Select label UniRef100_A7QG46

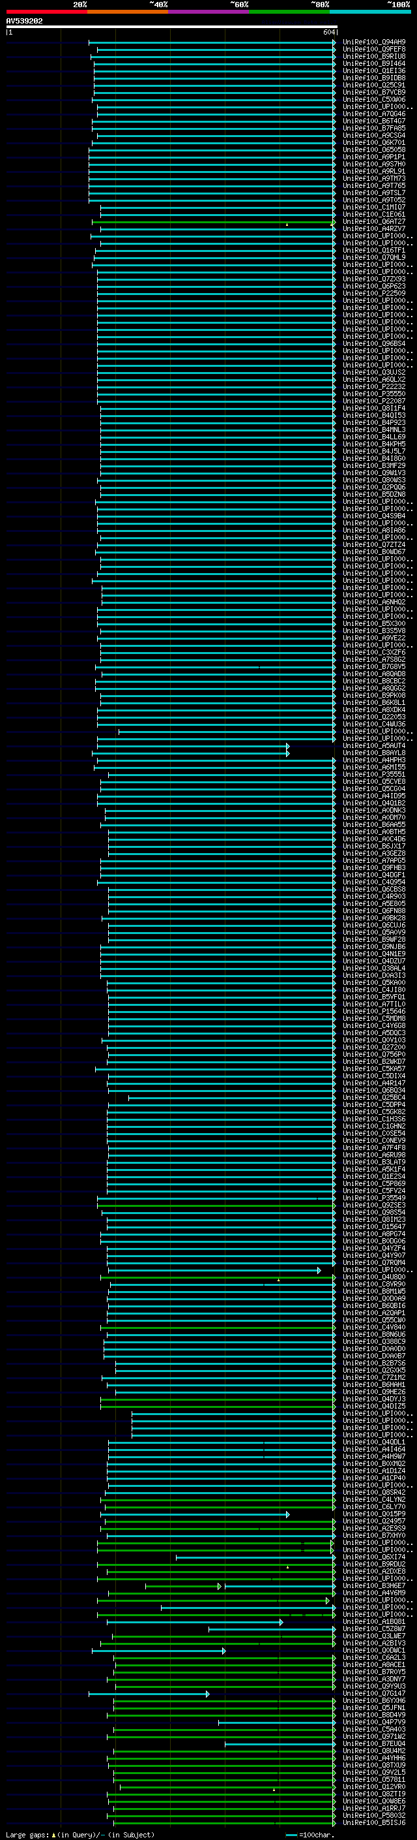click(x=374, y=114)
